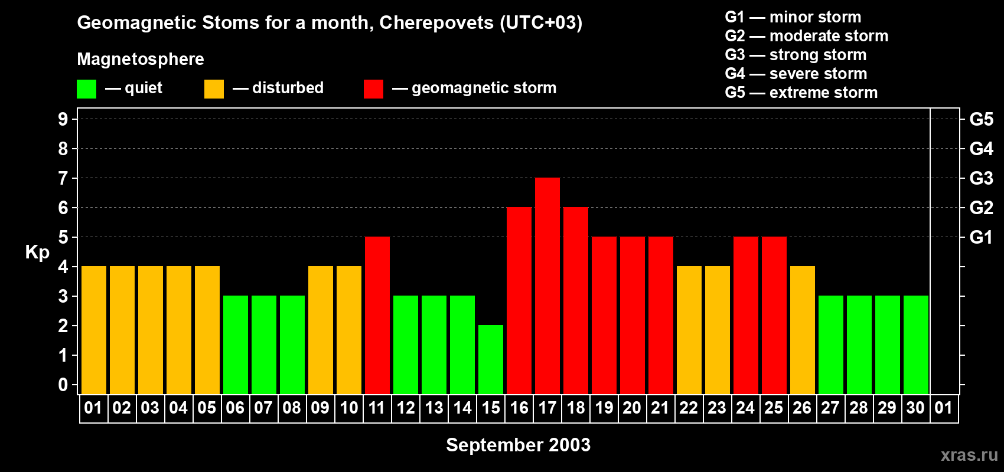Click the red bar for day 24
The image size is (1004, 472).
coord(746,315)
